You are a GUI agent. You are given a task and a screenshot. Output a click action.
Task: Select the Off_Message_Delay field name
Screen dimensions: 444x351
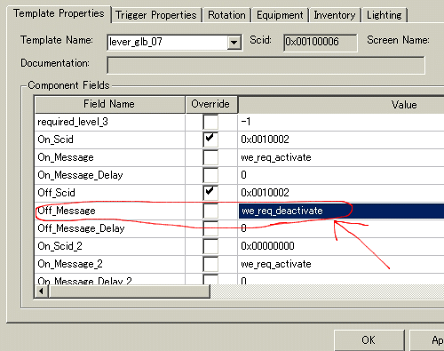tap(81, 228)
